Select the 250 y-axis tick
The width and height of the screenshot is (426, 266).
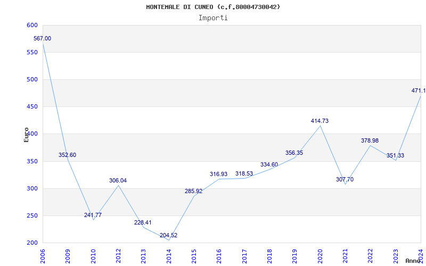31,215
